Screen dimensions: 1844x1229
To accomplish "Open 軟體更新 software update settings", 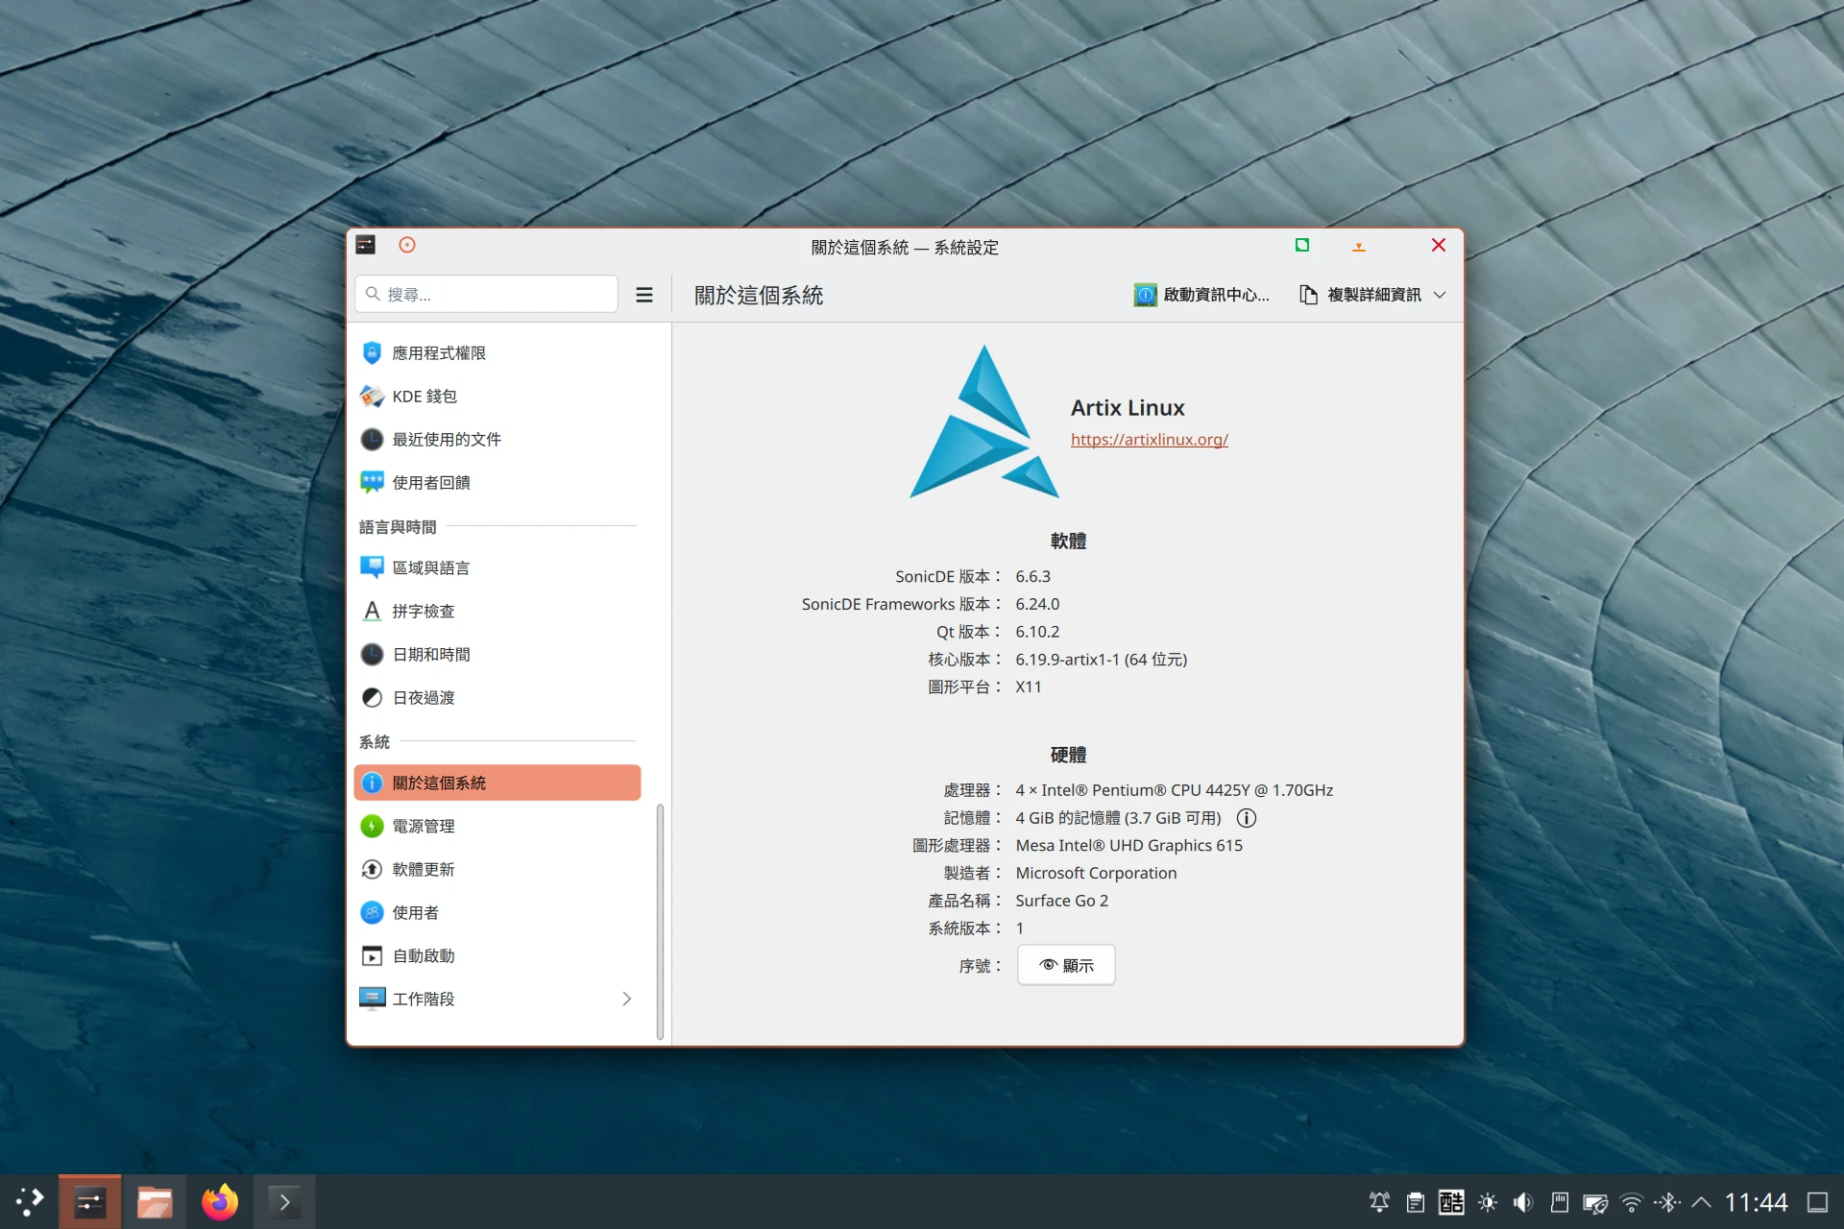I will pyautogui.click(x=424, y=869).
